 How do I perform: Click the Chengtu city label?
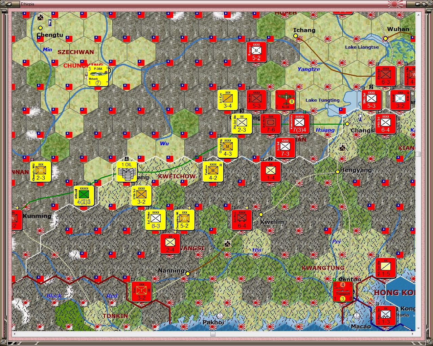coord(50,35)
